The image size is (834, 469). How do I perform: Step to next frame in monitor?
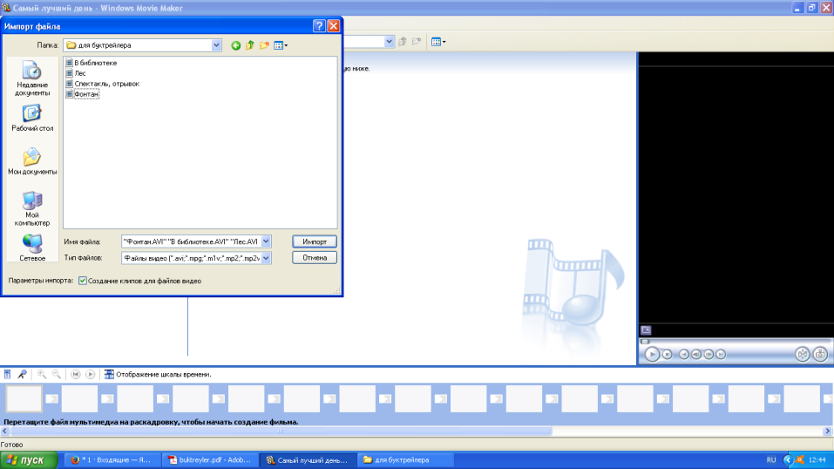709,355
